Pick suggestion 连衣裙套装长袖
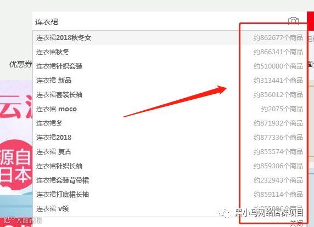 (x=170, y=95)
